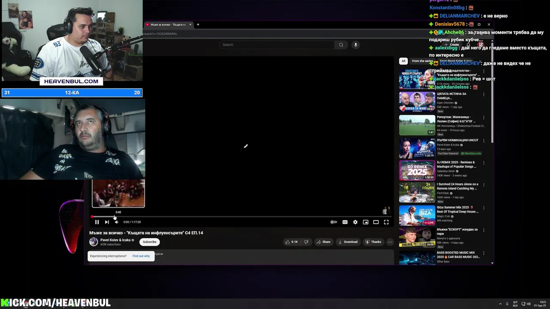The image size is (550, 309).
Task: Open the taskbar network icon
Action: click(x=523, y=304)
